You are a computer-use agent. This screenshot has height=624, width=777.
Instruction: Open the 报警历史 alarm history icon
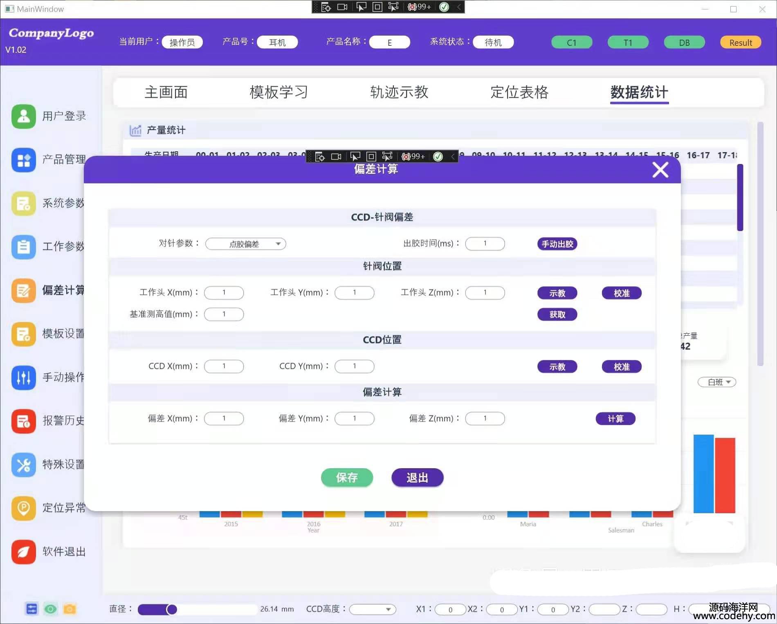tap(24, 421)
